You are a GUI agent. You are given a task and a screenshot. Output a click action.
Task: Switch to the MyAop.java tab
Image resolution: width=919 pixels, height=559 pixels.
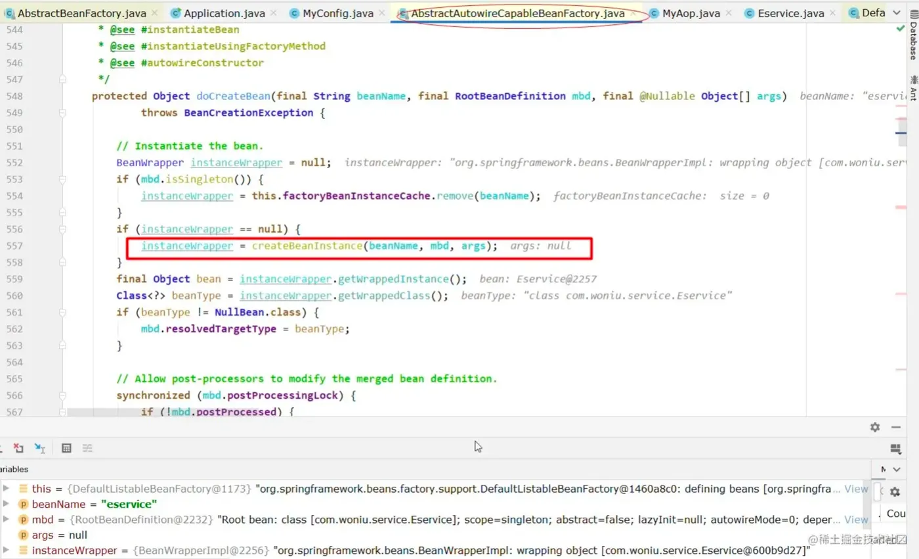[691, 13]
